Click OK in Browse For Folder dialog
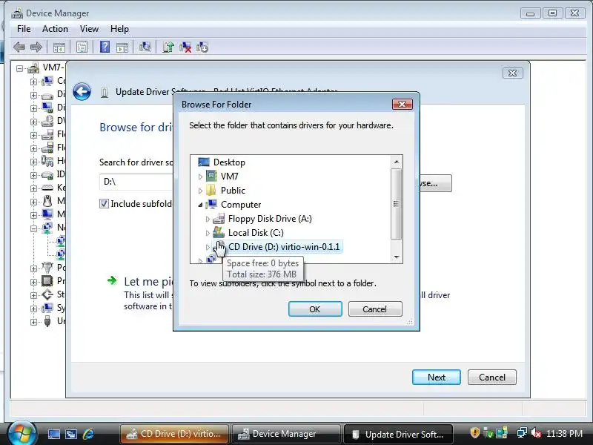The image size is (593, 445). pos(315,309)
